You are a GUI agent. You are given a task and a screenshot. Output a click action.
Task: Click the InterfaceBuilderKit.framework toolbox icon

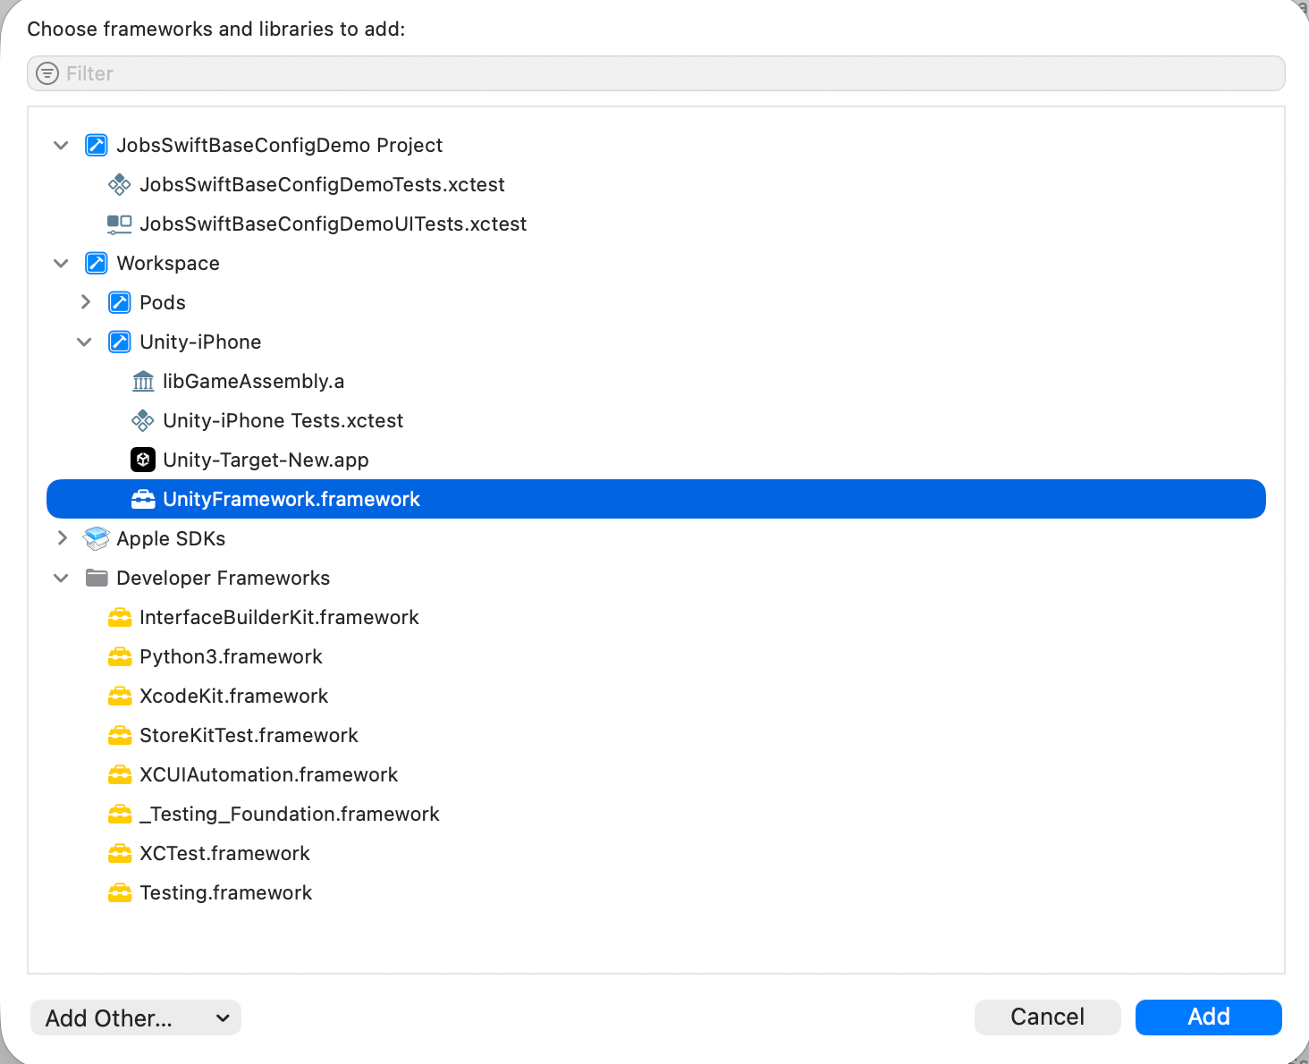[119, 617]
